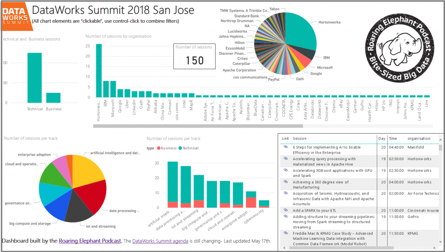Sort table by Day column header
The height and width of the screenshot is (252, 445).
382,138
